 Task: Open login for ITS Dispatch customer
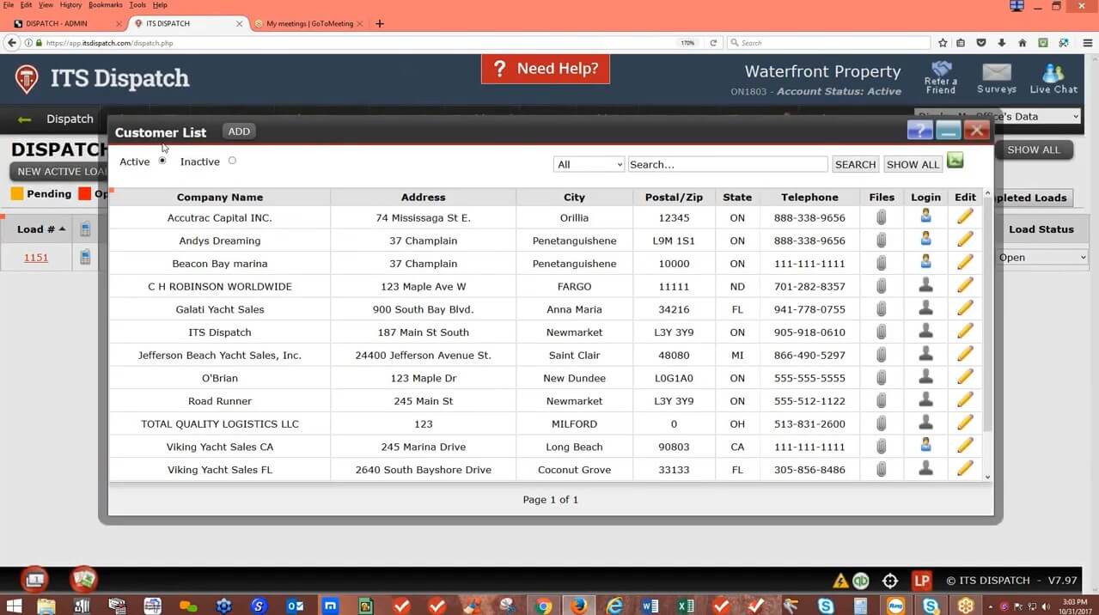(x=925, y=332)
